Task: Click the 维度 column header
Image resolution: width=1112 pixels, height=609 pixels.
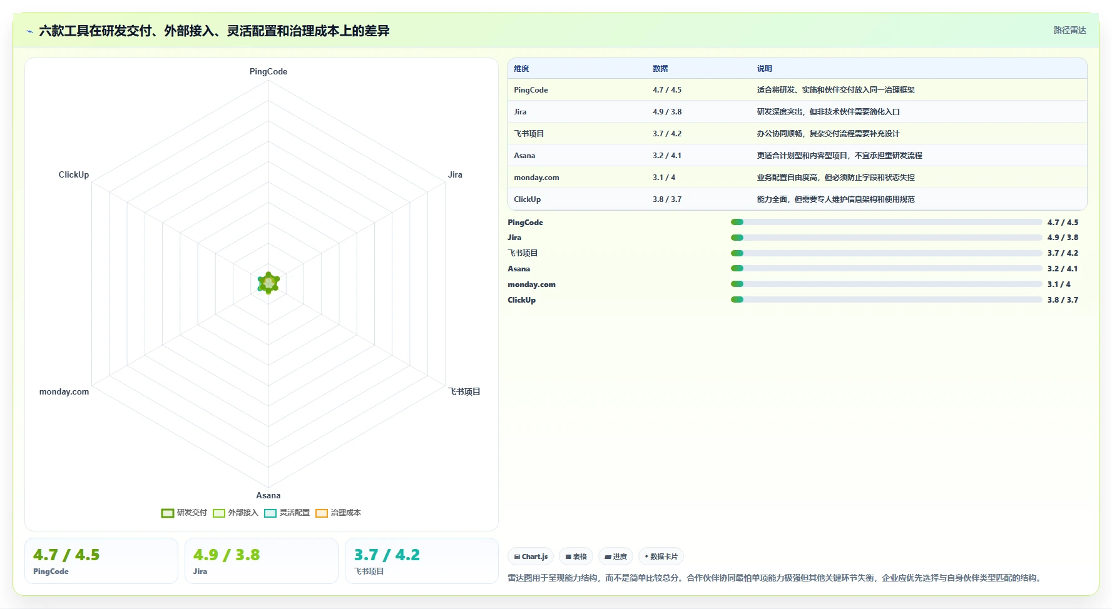Action: [x=521, y=69]
